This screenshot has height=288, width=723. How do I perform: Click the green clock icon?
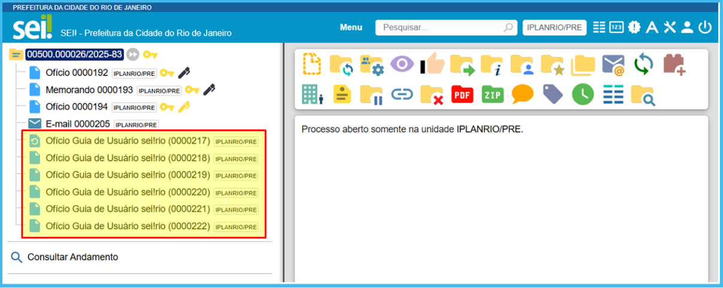pos(582,95)
